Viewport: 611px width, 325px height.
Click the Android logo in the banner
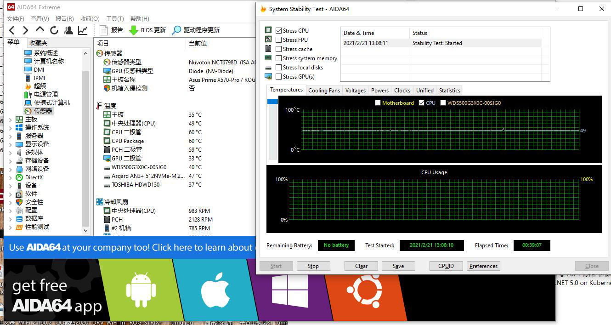[x=141, y=290]
